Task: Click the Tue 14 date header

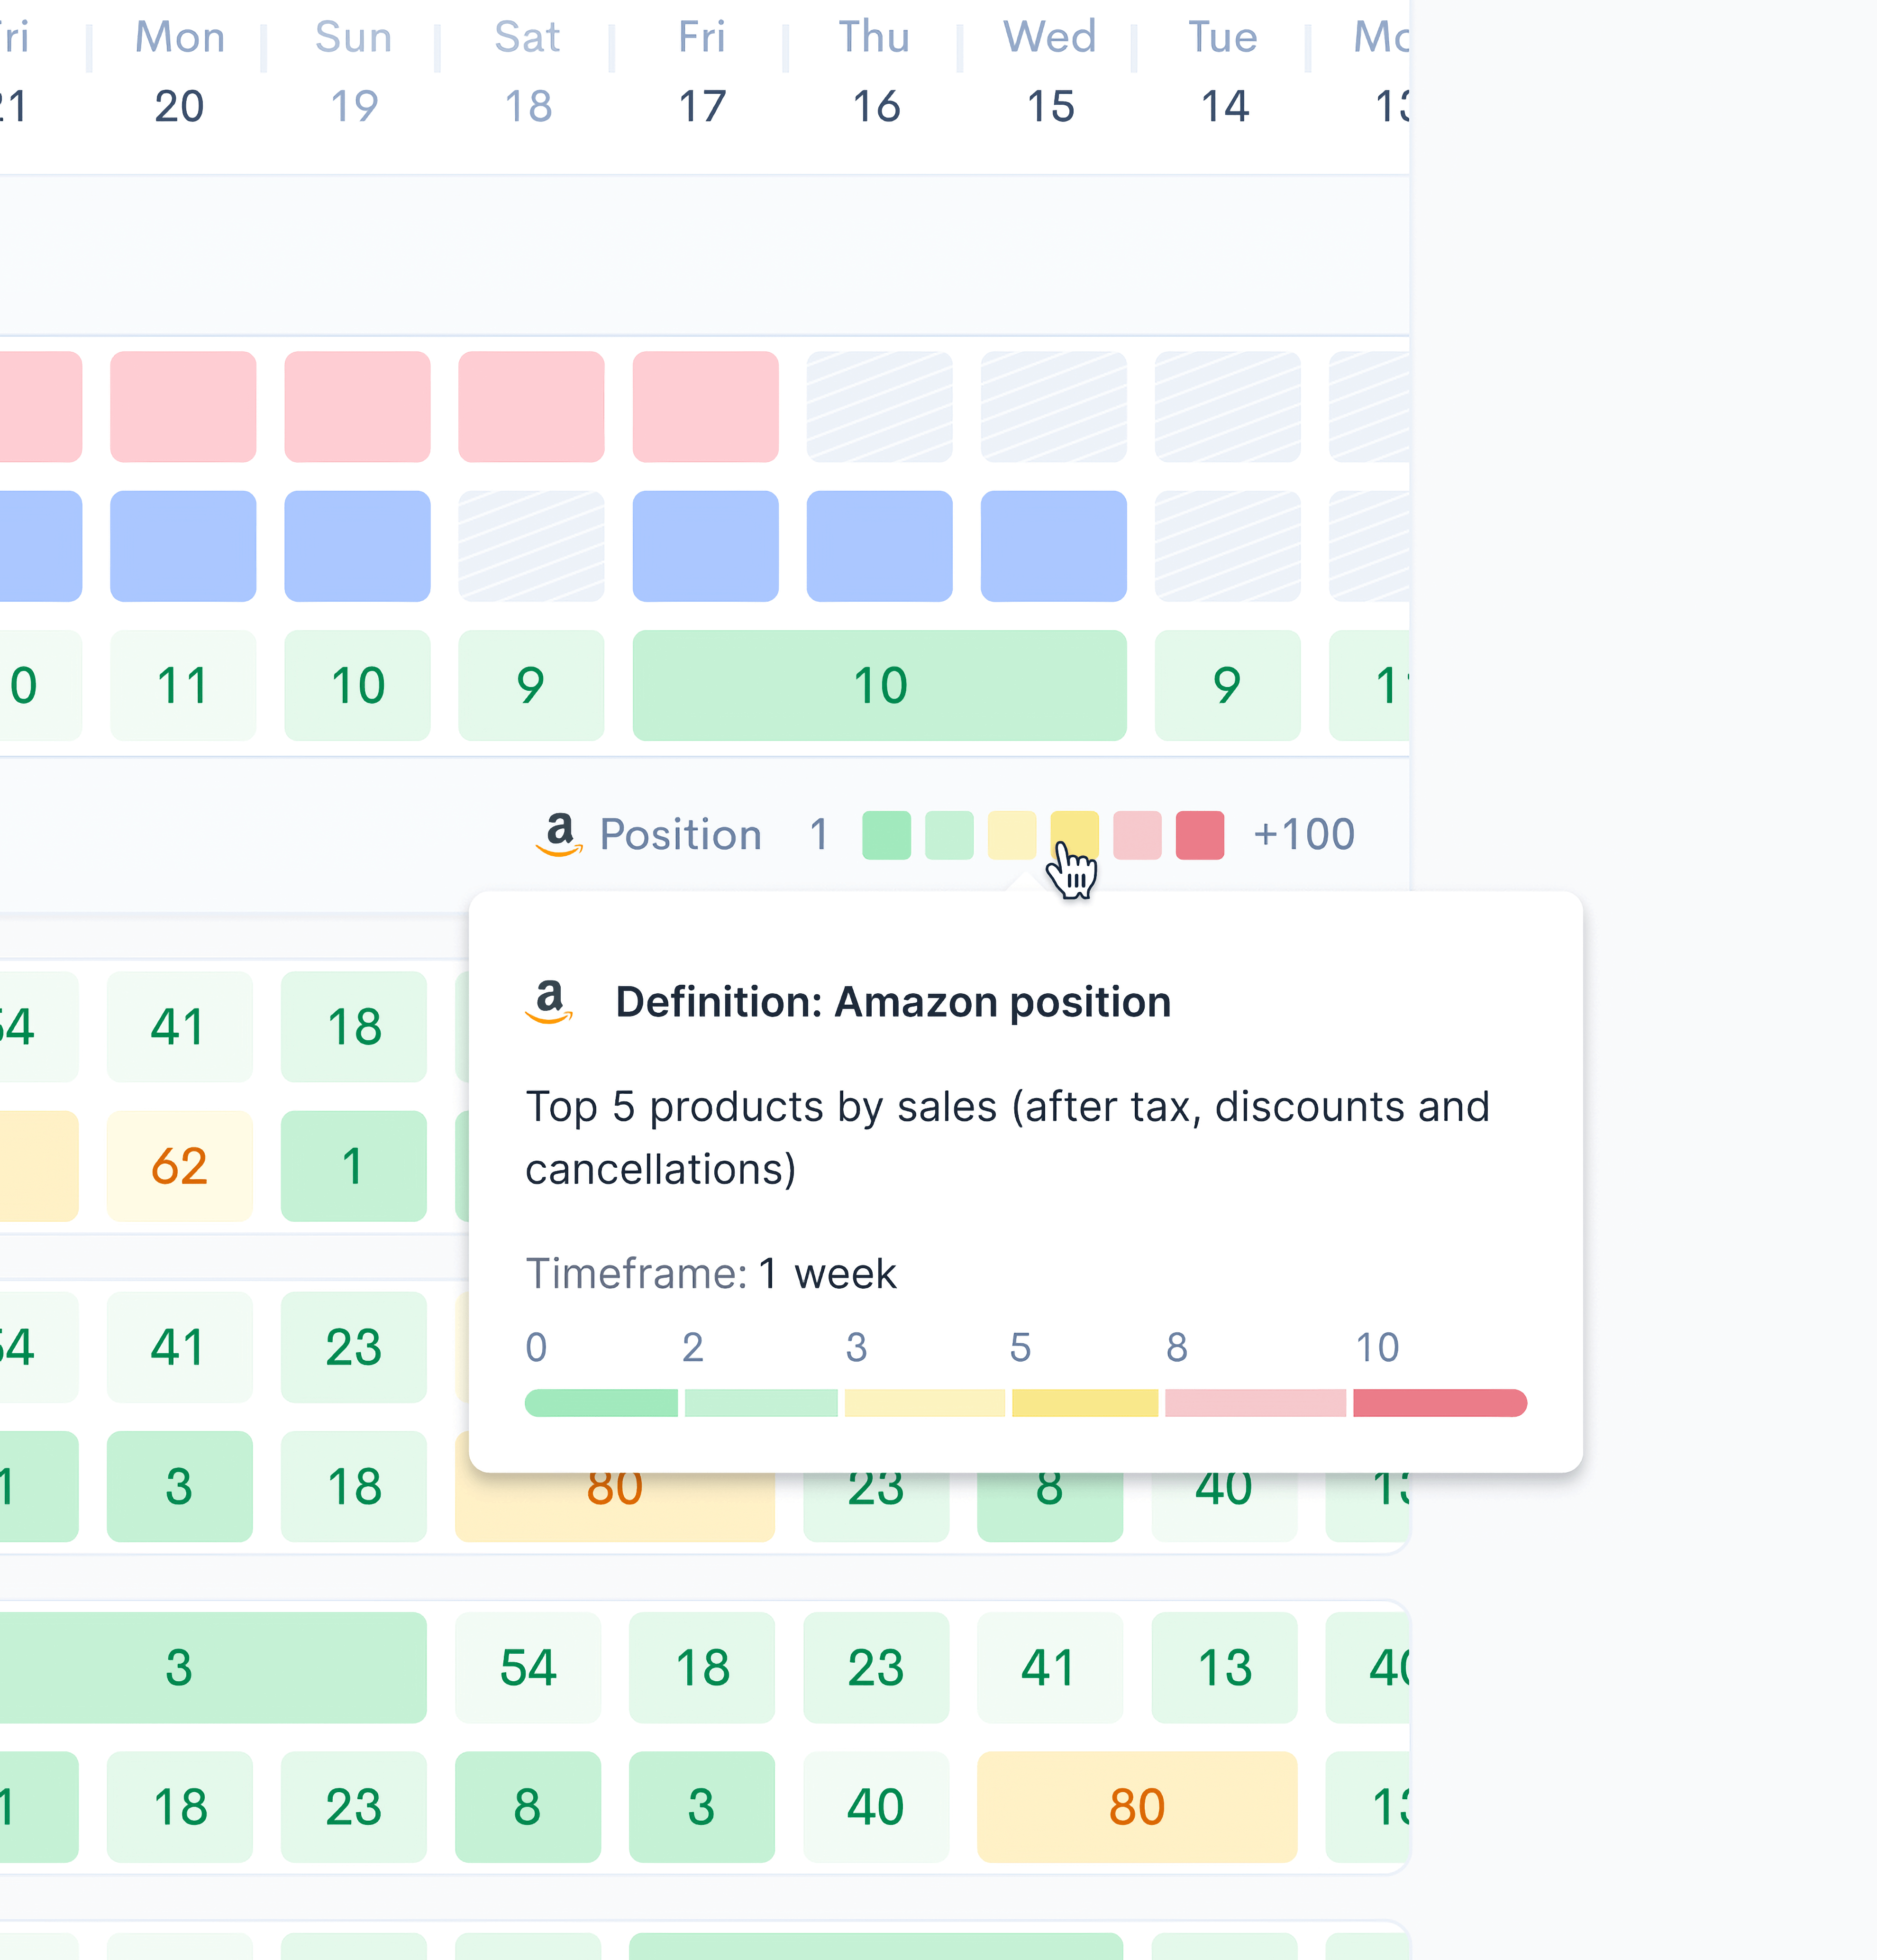Action: pyautogui.click(x=1223, y=72)
